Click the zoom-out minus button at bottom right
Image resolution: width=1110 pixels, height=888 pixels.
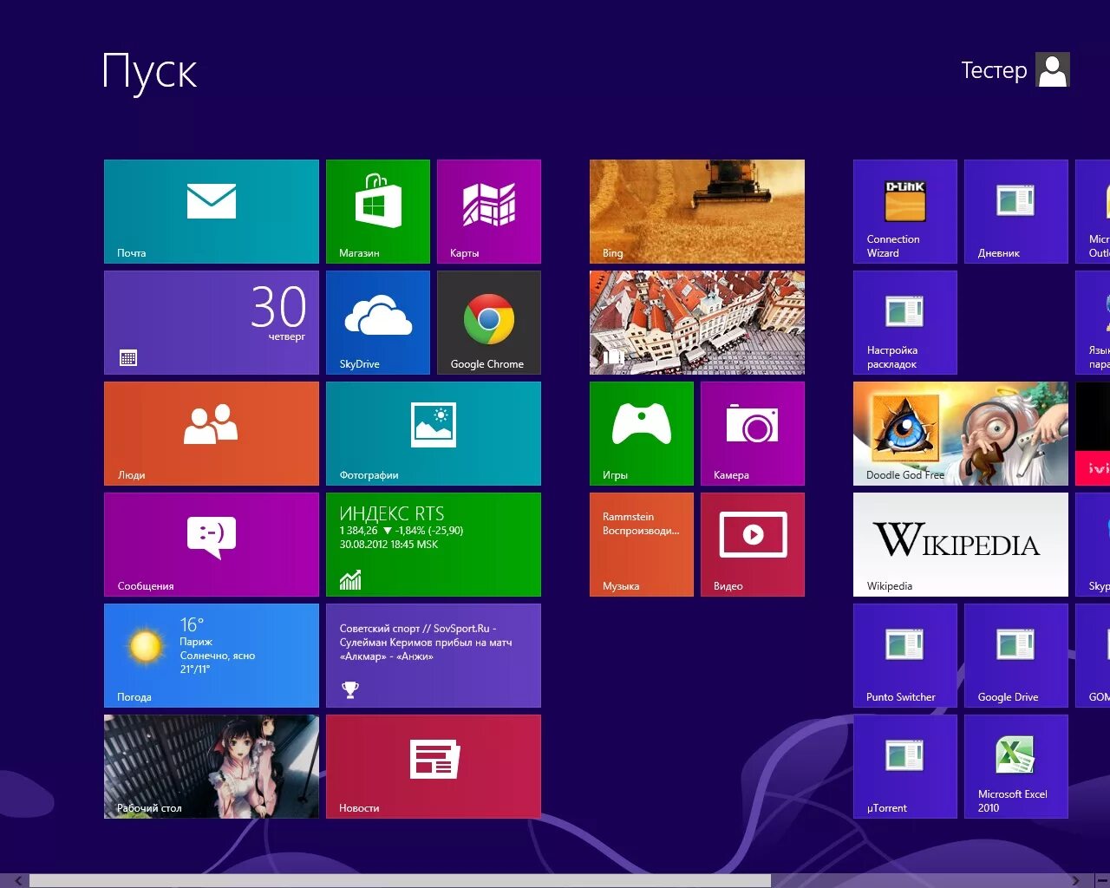[1102, 881]
